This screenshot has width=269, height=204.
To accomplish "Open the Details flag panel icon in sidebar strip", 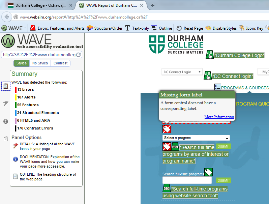I will [x=6, y=103].
